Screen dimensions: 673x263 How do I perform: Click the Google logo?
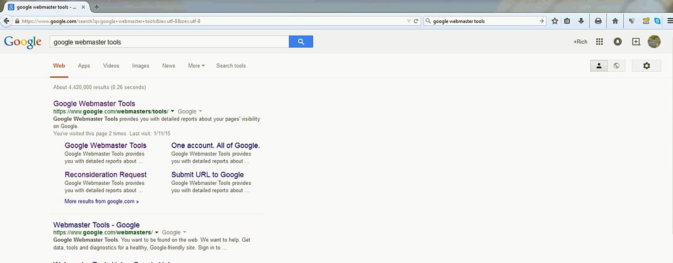point(23,42)
